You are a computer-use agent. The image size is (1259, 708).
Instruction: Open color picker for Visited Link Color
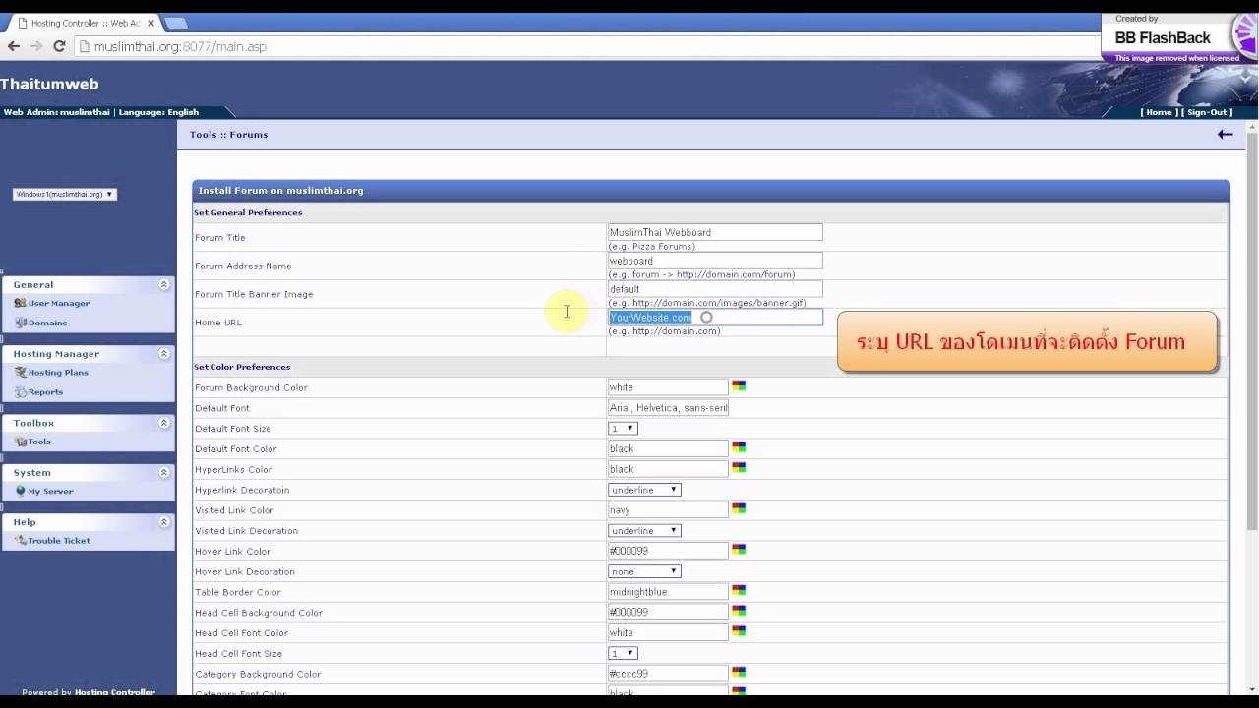pos(739,508)
